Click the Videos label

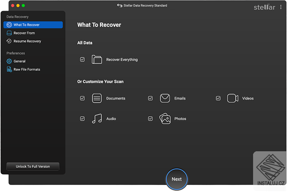[248, 98]
